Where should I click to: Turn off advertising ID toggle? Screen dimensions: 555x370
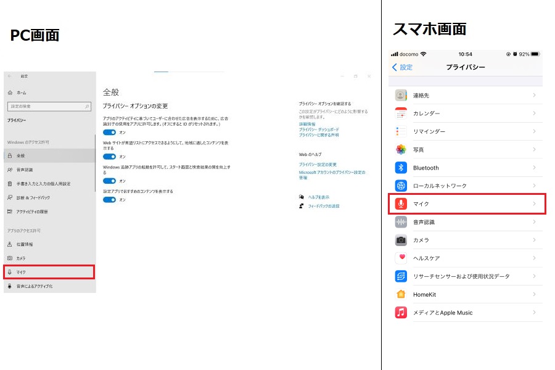tap(109, 132)
